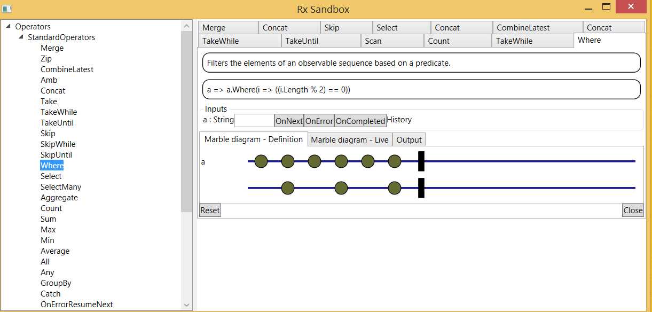This screenshot has height=312, width=652.
Task: Switch to the Where tab
Action: 609,40
